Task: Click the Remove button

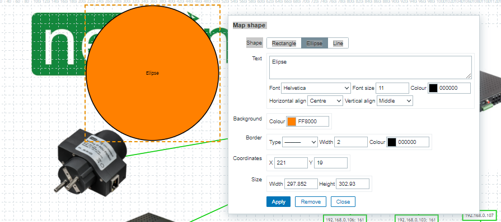Action: pos(311,201)
